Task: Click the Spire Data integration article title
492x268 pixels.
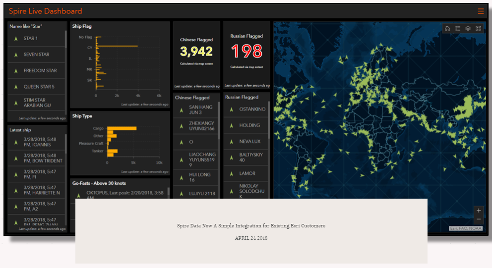Action: (251, 226)
